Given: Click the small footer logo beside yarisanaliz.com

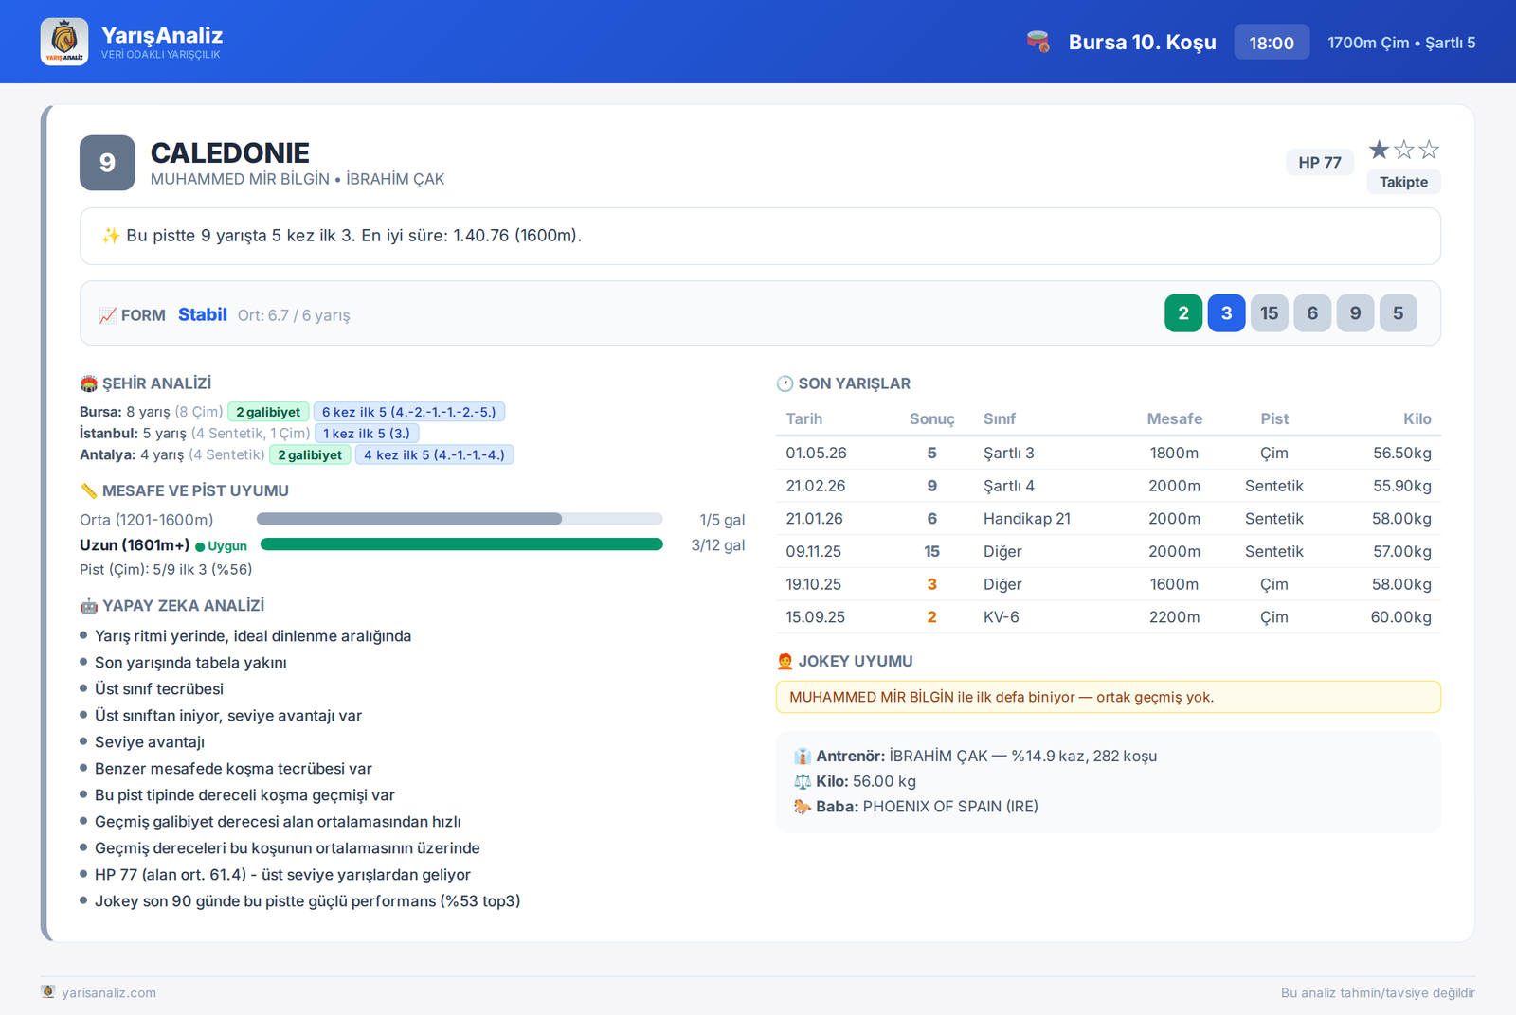Looking at the screenshot, I should coord(48,991).
